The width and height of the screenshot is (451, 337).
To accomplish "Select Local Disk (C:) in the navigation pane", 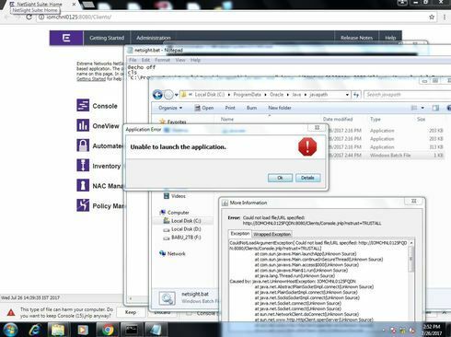I will click(x=182, y=221).
